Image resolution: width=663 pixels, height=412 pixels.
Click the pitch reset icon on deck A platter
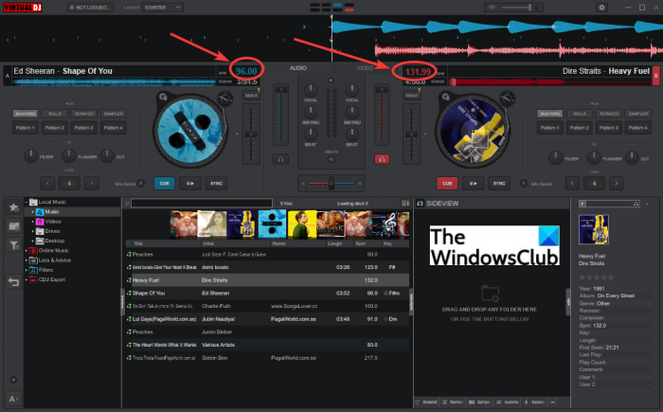click(x=225, y=99)
